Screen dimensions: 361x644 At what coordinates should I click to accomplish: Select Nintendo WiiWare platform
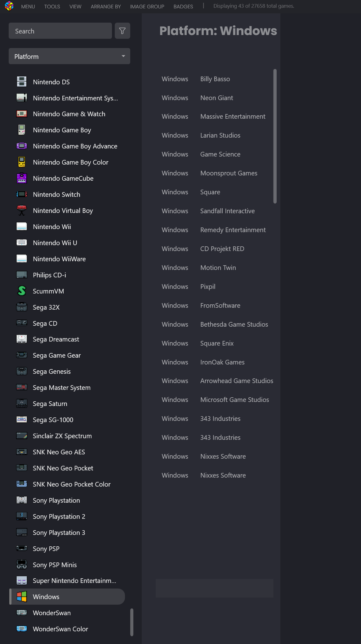pos(67,259)
